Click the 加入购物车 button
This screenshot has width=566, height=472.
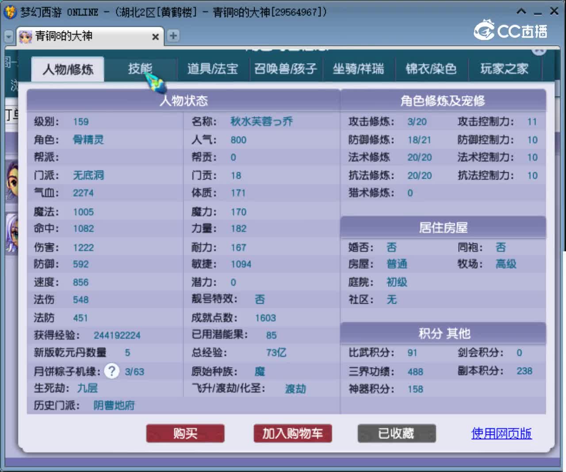click(293, 433)
